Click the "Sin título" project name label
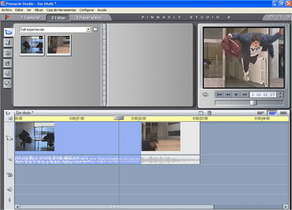This screenshot has width=292, height=210. (25, 113)
